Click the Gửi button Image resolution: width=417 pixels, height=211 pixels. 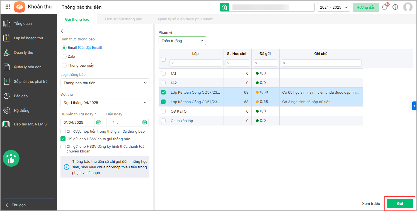coord(400,203)
